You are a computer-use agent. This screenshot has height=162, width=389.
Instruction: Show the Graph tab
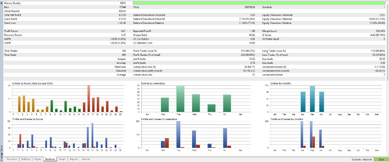point(62,159)
